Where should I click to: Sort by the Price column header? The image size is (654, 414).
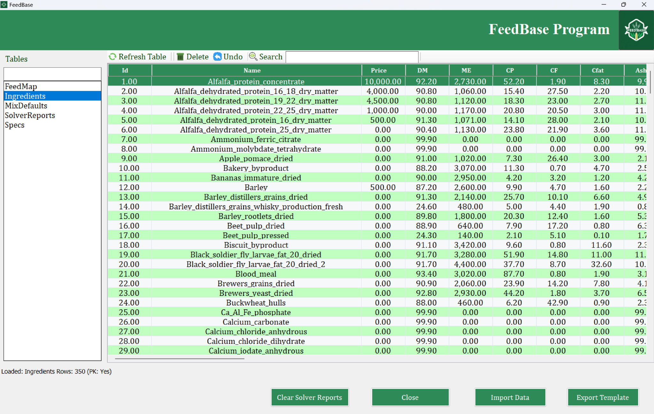(379, 70)
